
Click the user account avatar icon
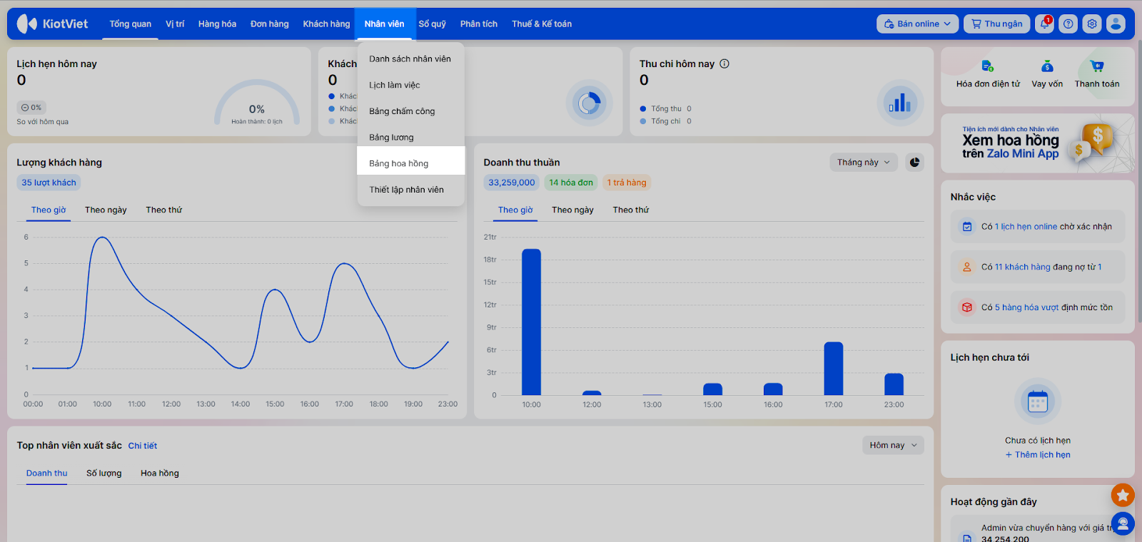click(x=1116, y=24)
